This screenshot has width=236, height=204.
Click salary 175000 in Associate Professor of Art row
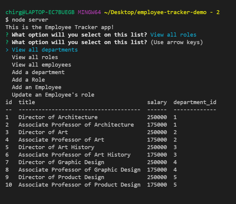click(x=157, y=140)
